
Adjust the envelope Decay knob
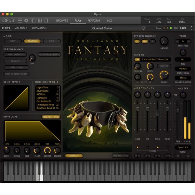[37, 150]
